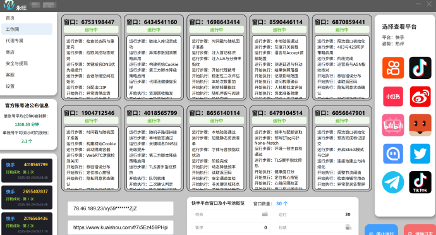Image resolution: width=436 pixels, height=235 pixels.
Task: Click the red 清除日志 button
Action: (420, 230)
